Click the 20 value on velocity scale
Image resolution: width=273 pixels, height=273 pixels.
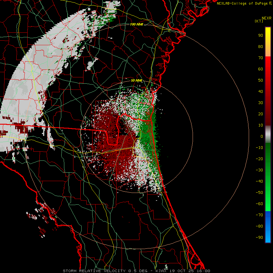[x=261, y=114]
